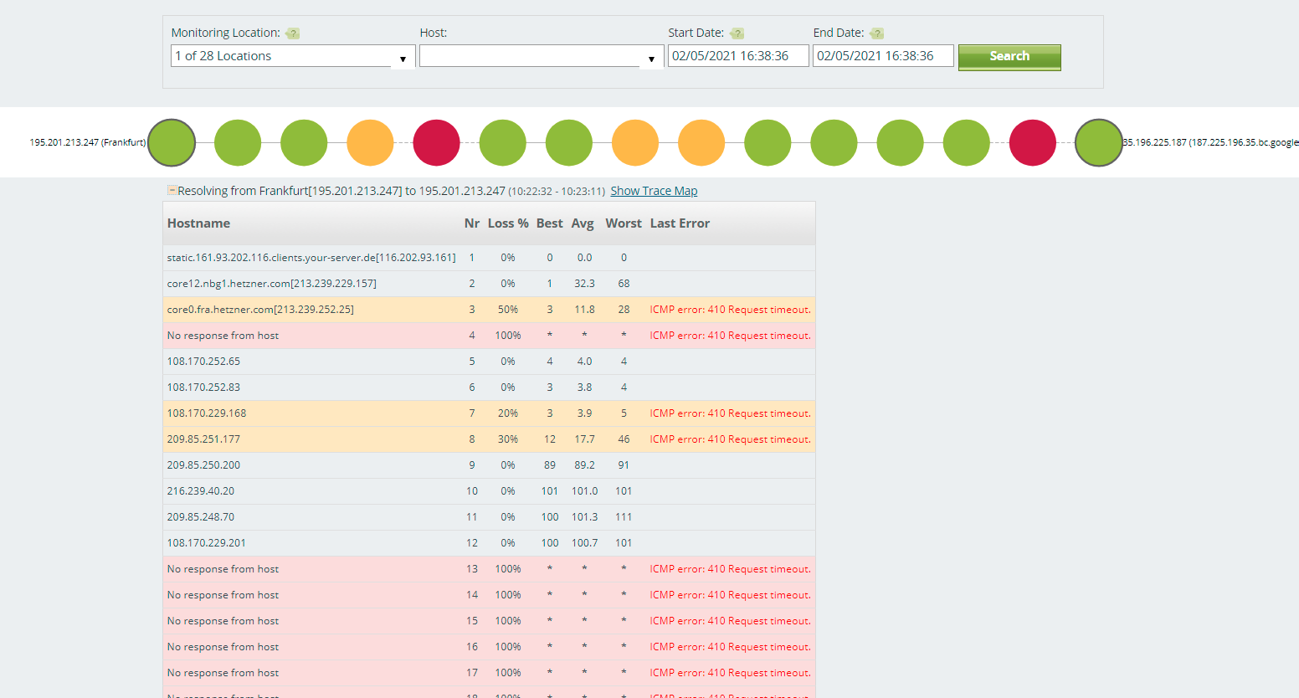1299x698 pixels.
Task: Open the Show Trace Map link
Action: pos(654,191)
